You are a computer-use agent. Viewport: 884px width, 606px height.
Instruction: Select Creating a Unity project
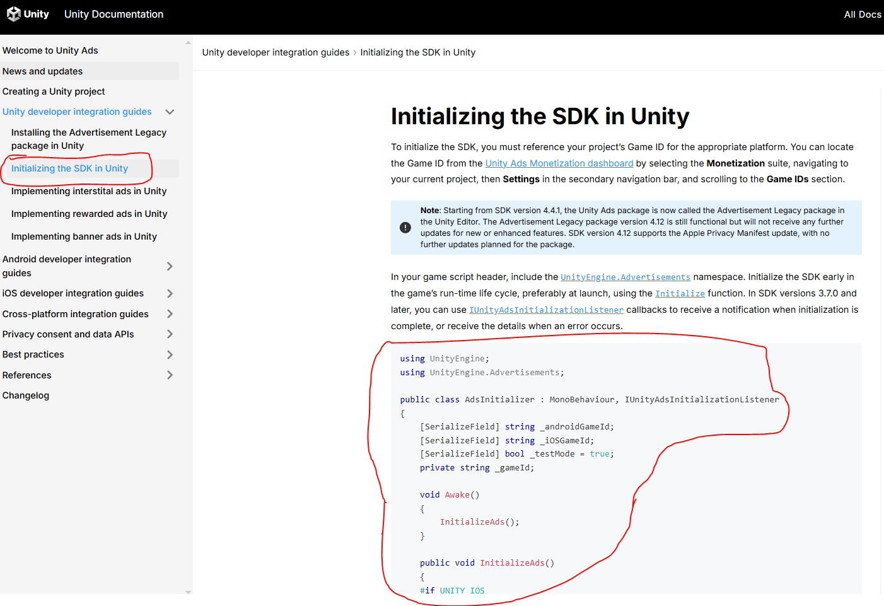point(54,91)
